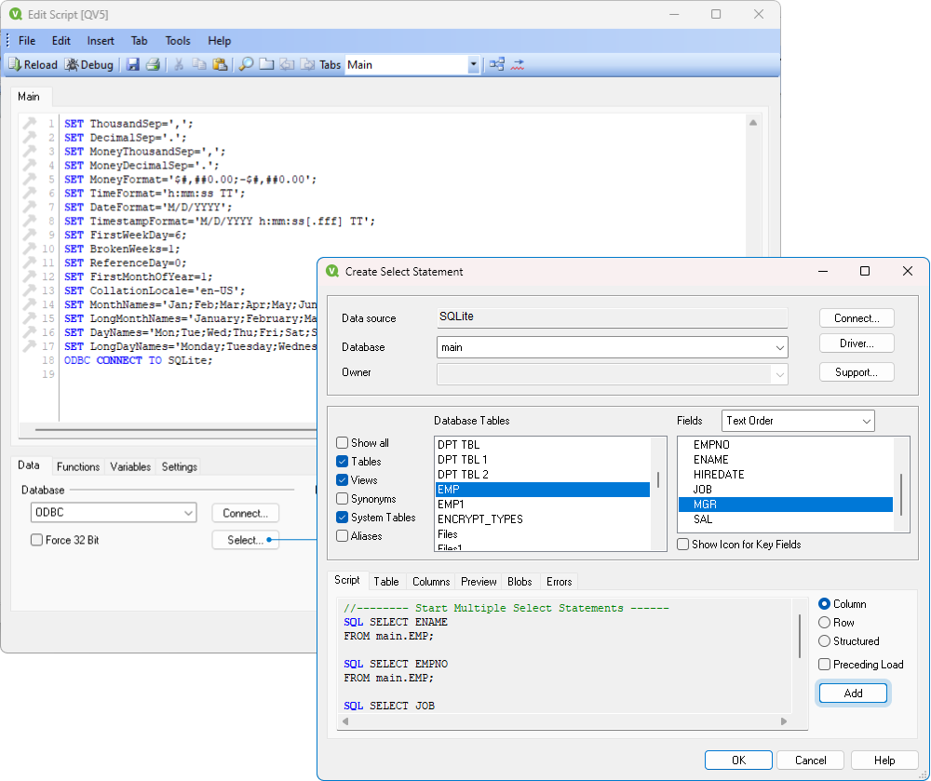The image size is (931, 781).
Task: Select the Paste icon on the toolbar
Action: (221, 64)
